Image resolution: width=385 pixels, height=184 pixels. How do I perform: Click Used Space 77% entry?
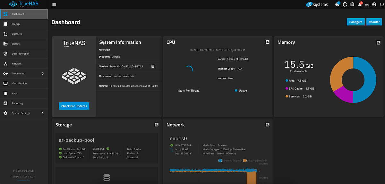(71, 153)
